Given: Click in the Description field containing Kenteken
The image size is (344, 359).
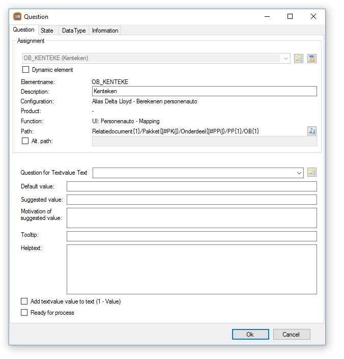Looking at the screenshot, I should (x=205, y=91).
